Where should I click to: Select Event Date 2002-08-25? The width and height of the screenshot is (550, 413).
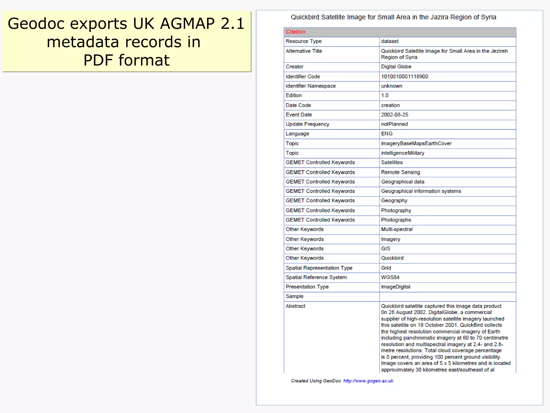point(395,115)
